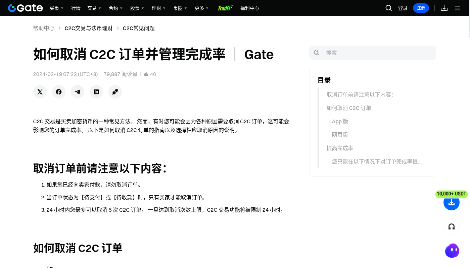Jump to 如何取消 C2C 订单 in the table of contents
Viewport: 470px width, 268px height.
349,108
